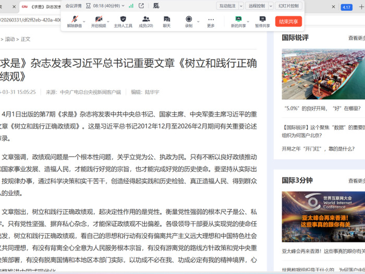The height and width of the screenshot is (274, 365).
Task: Open the 更多 three-dots menu
Action: [211, 21]
